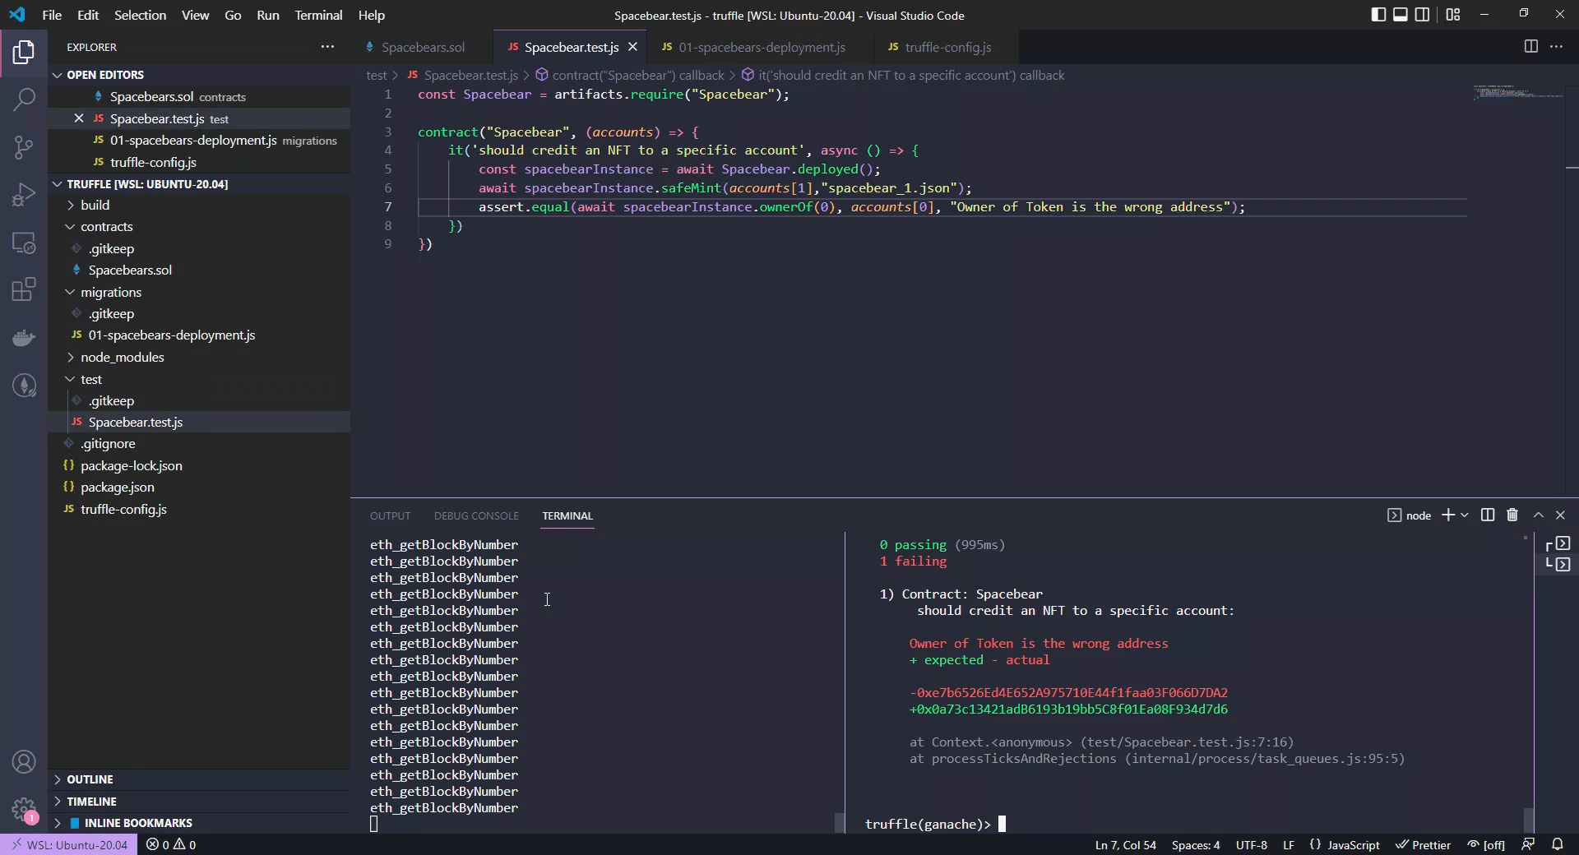
Task: Split the terminal pane
Action: (1487, 515)
